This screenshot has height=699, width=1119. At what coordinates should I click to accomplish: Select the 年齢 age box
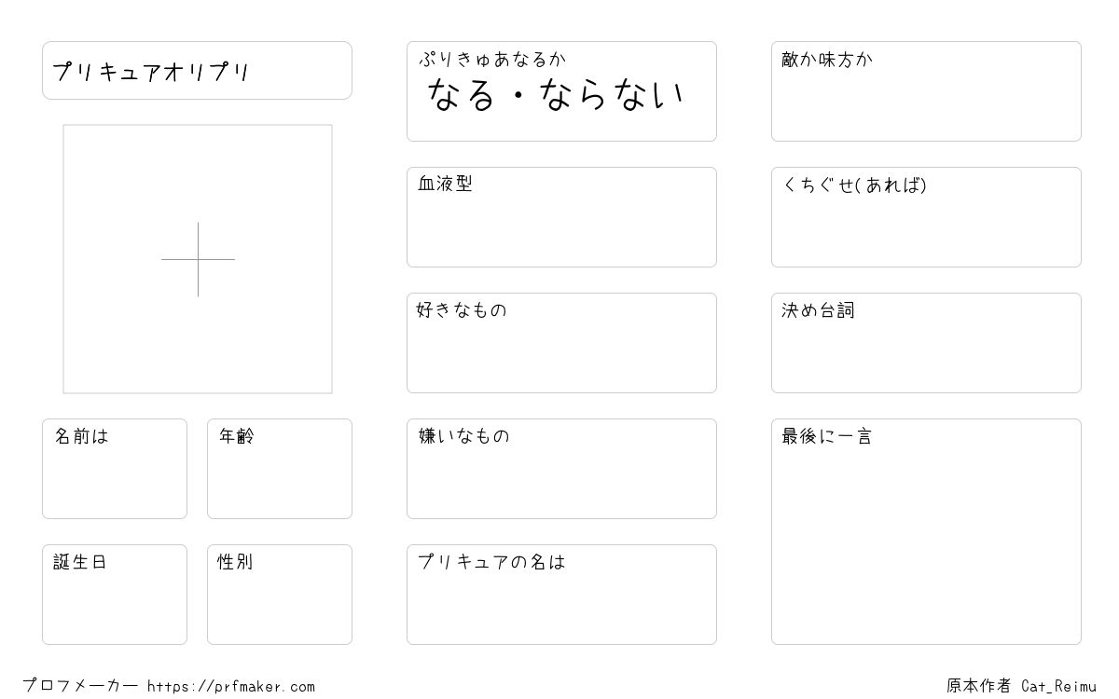point(280,469)
